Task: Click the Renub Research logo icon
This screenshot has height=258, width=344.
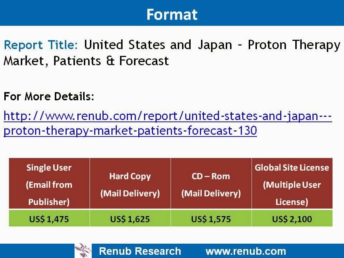Action: [x=83, y=250]
